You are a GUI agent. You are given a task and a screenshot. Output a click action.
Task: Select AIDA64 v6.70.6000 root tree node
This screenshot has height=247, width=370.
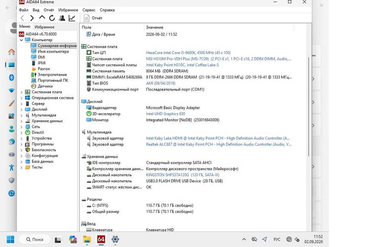41,34
